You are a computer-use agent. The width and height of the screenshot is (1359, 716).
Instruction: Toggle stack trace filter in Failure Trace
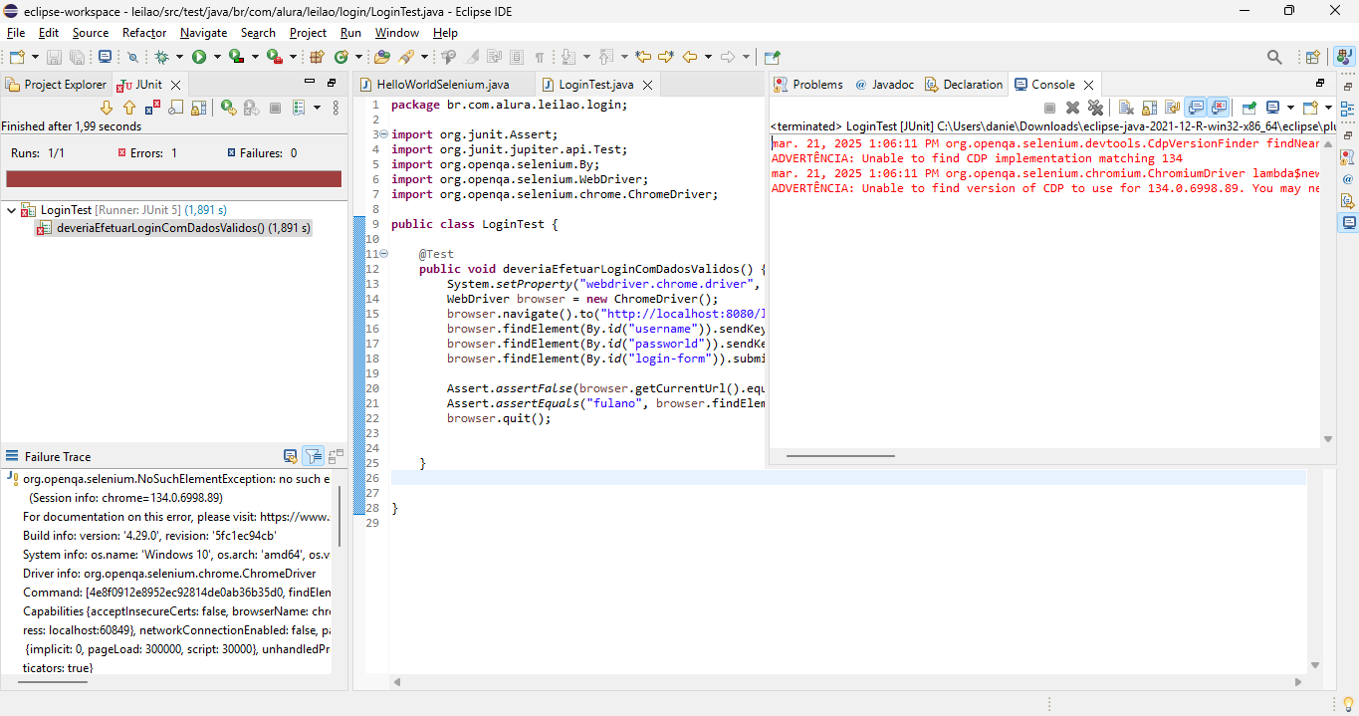[313, 456]
